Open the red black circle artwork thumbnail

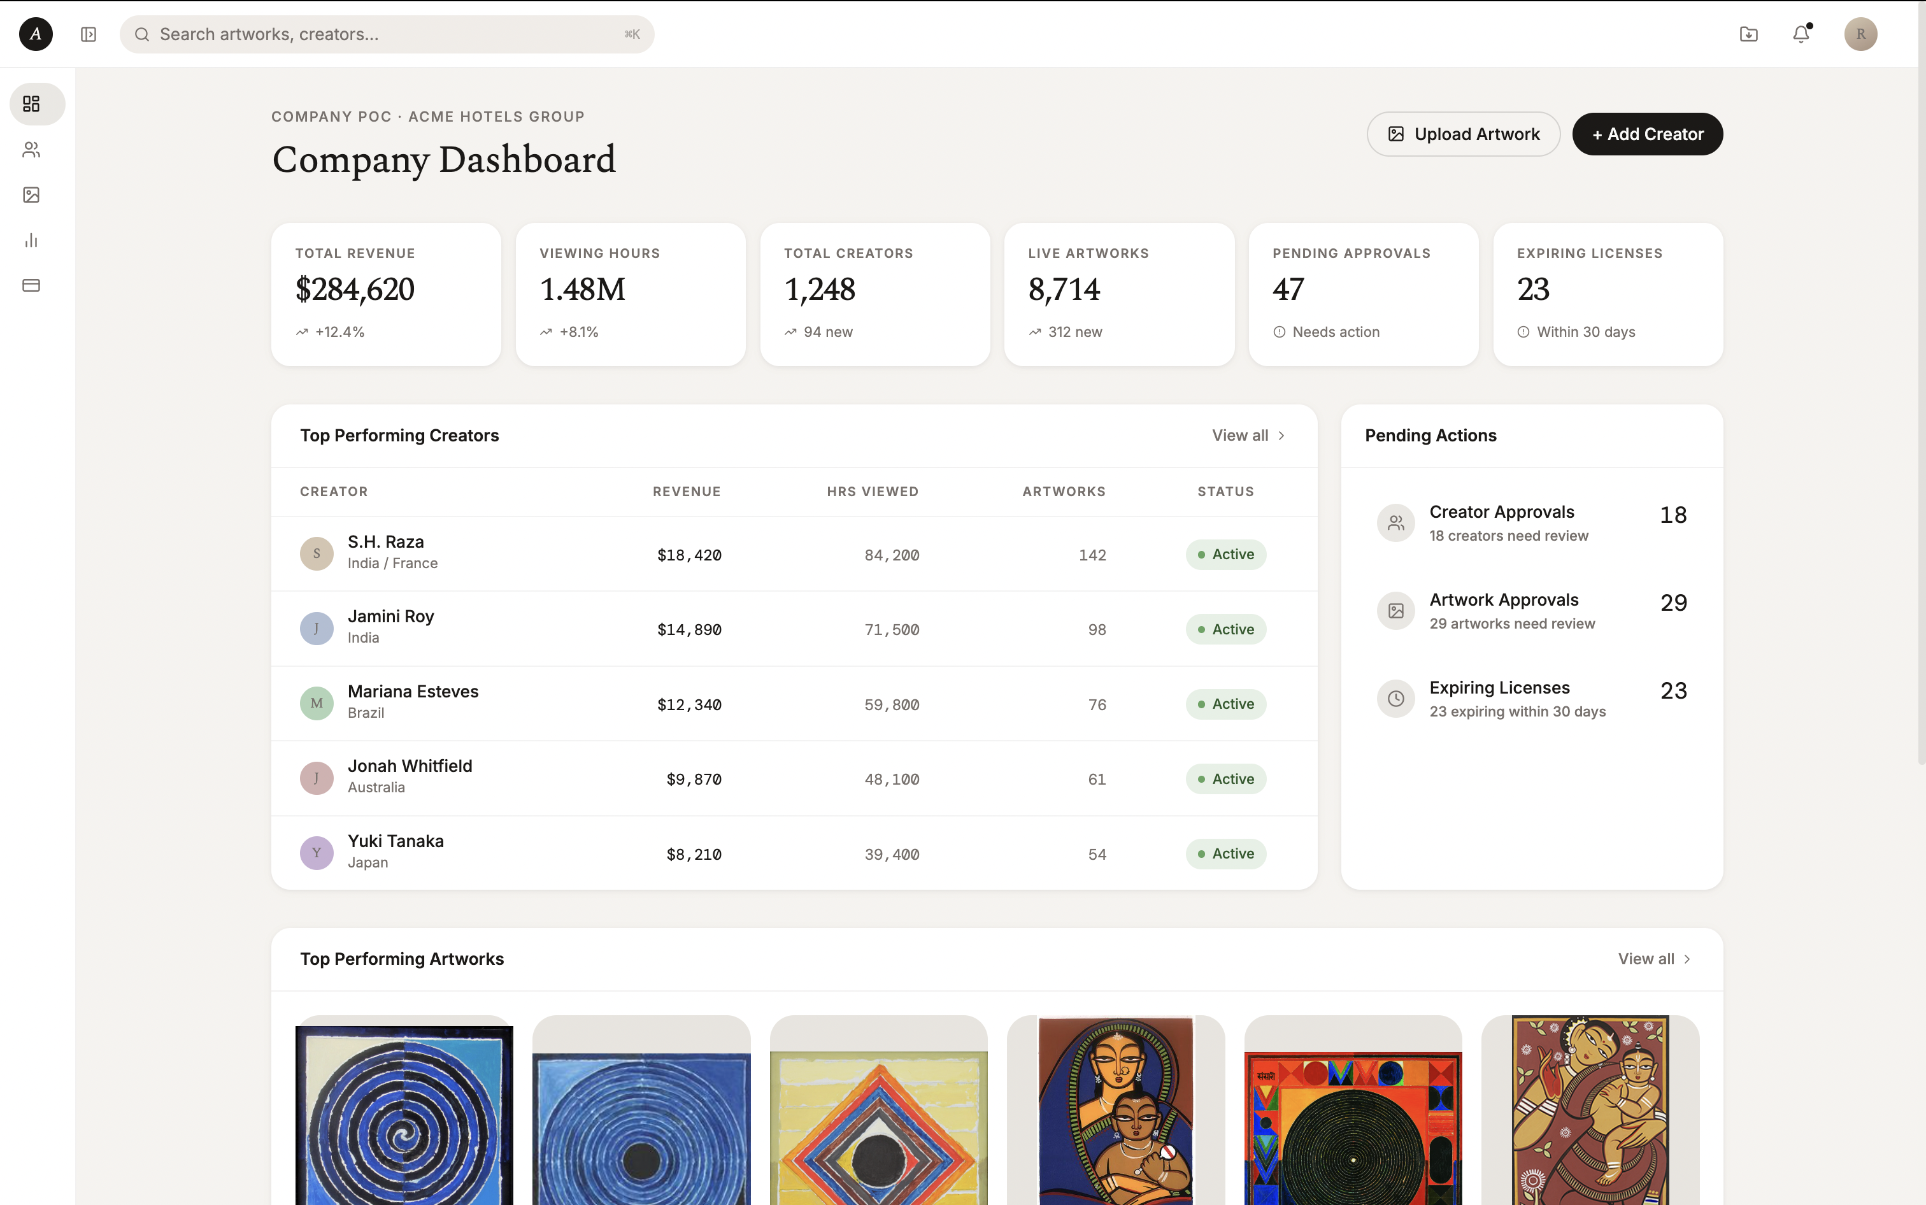tap(1353, 1110)
